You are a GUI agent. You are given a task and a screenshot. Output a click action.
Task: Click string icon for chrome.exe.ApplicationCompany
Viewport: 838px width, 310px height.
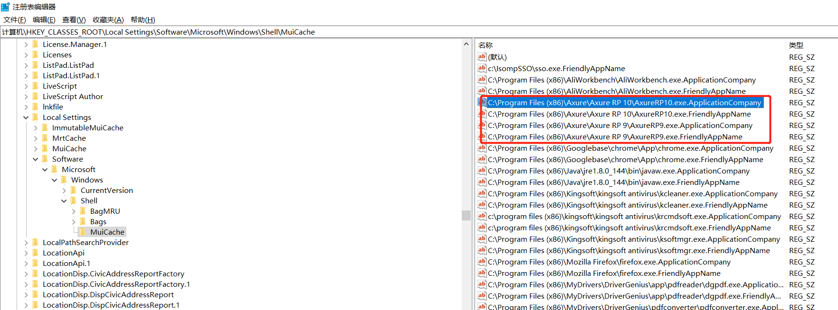pyautogui.click(x=482, y=148)
